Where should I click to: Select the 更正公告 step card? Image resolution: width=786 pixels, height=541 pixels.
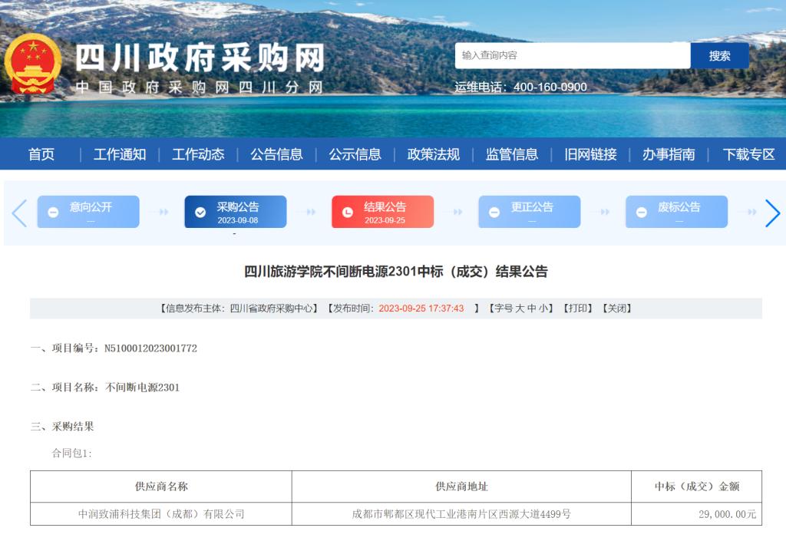click(x=530, y=212)
